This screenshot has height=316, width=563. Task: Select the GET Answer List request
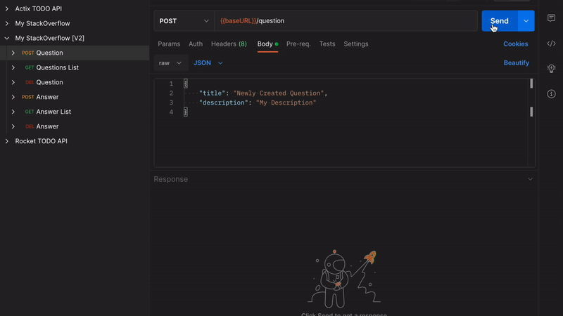(x=75, y=112)
